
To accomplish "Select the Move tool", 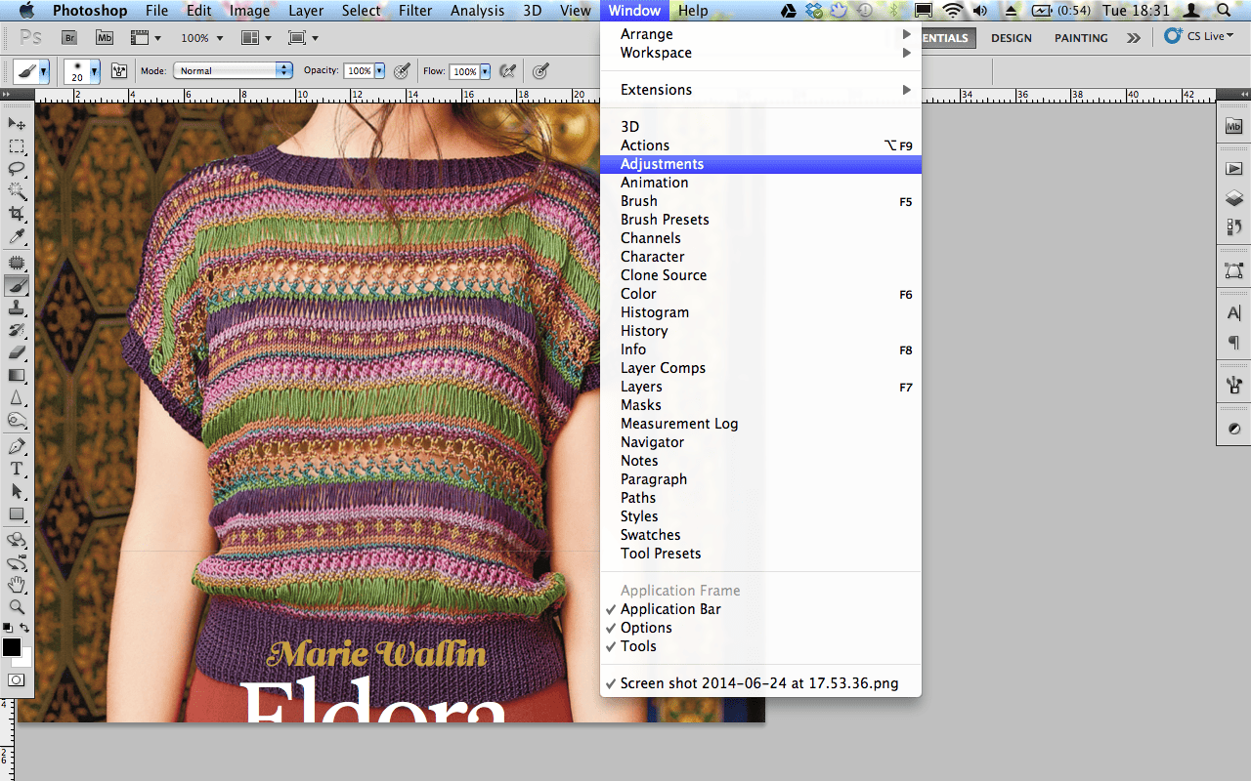I will pos(17,124).
